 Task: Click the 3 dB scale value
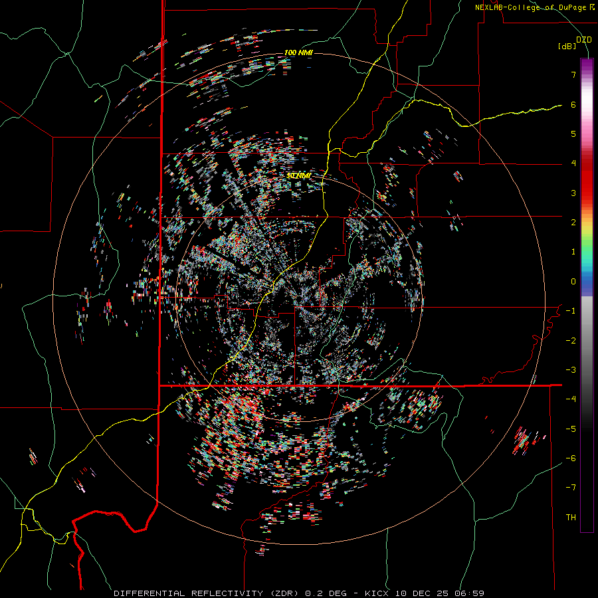(x=573, y=193)
